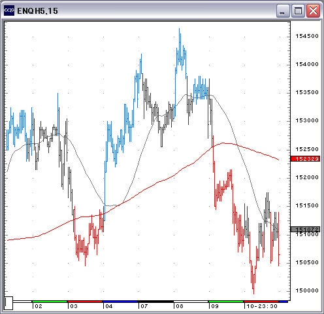Click the 07 date label on time axis

pos(144,306)
